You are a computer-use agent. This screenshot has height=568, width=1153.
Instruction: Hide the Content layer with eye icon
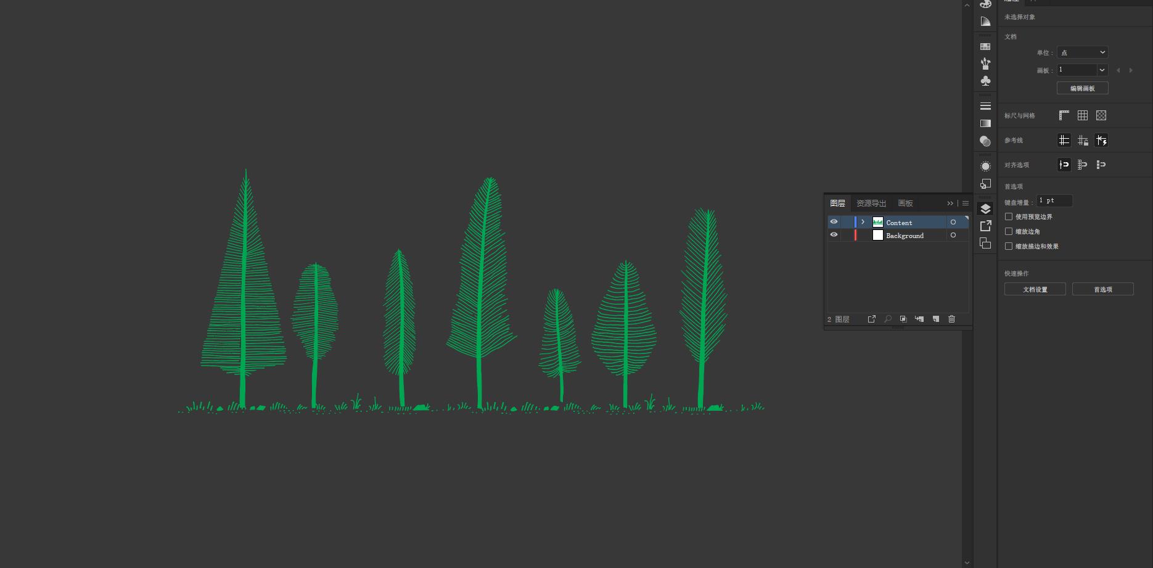pyautogui.click(x=834, y=222)
